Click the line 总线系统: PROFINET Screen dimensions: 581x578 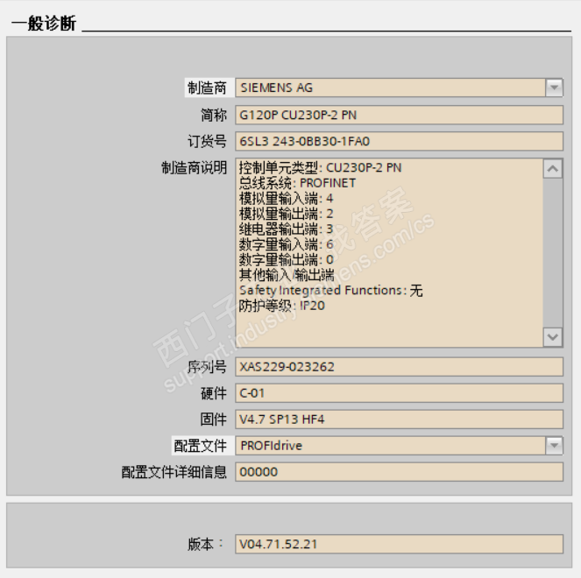point(297,183)
